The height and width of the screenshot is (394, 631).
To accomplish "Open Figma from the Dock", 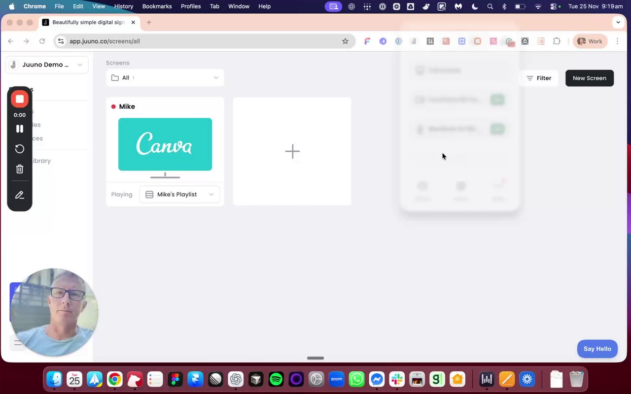I will click(x=175, y=379).
